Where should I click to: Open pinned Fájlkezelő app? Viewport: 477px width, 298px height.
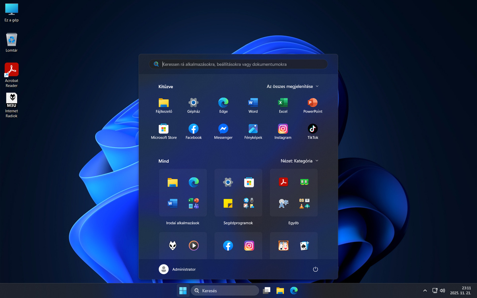tap(164, 105)
